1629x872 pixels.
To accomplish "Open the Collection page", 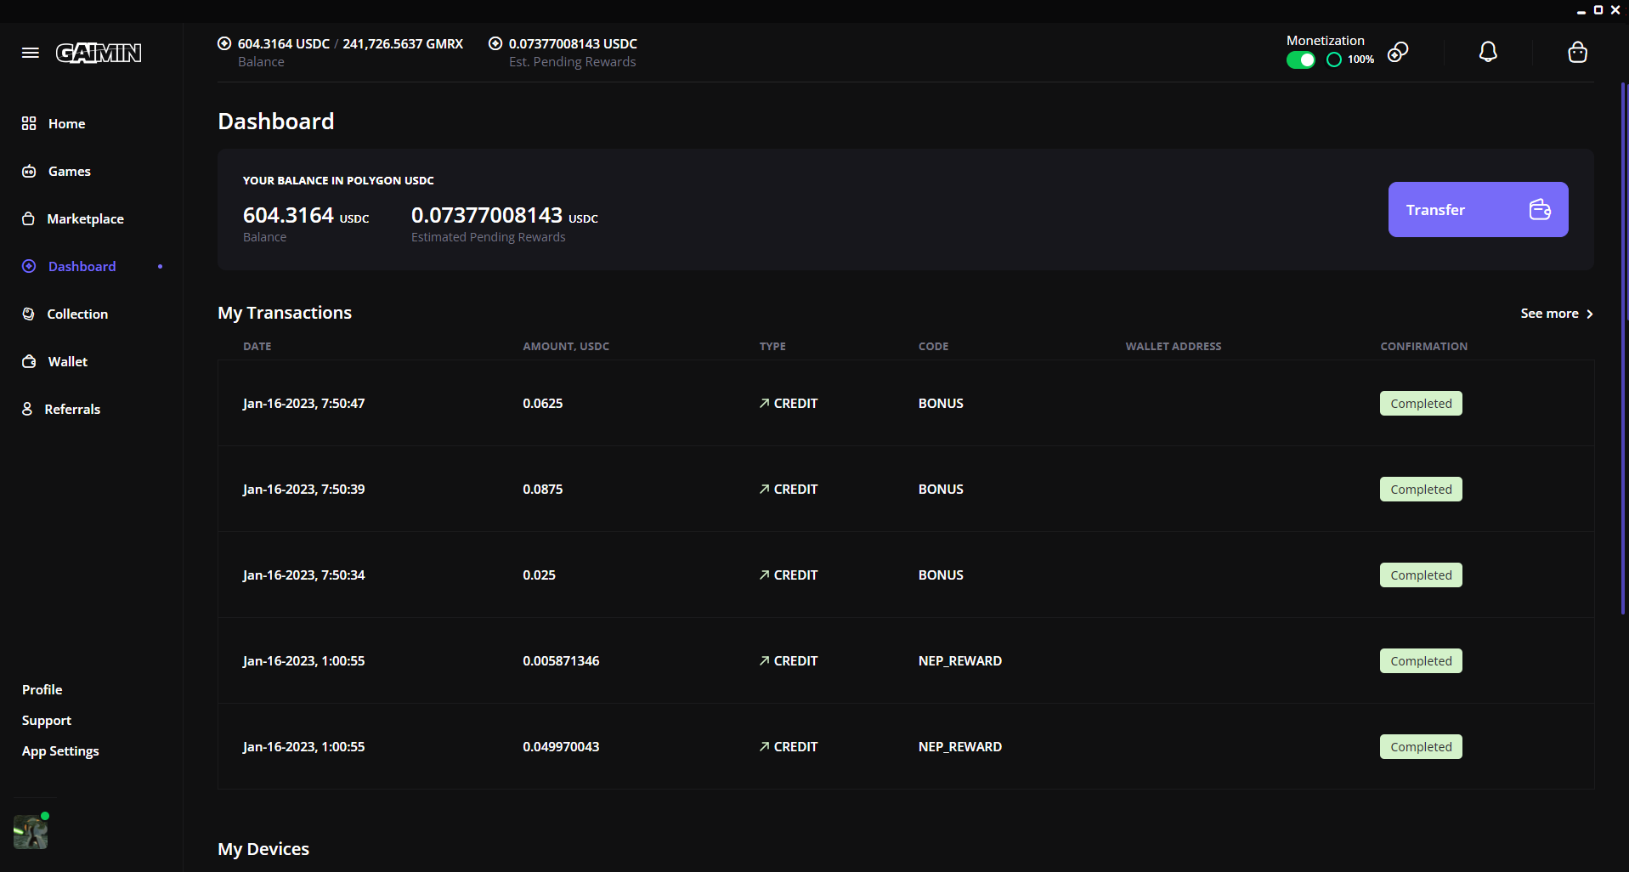I will click(76, 314).
